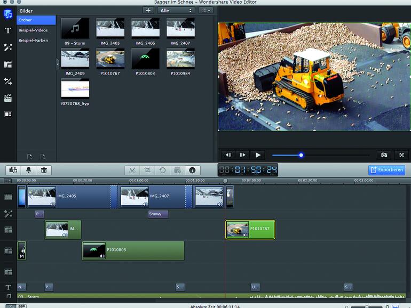Take a snapshot with the camera icon

[x=383, y=155]
